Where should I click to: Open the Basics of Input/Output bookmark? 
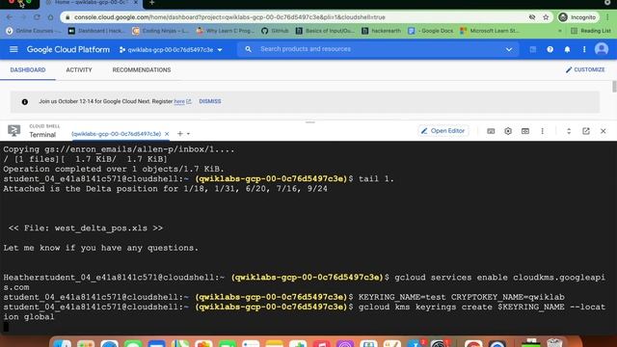pos(325,31)
